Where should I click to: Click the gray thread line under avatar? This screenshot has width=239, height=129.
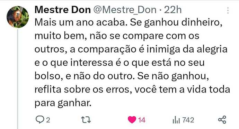[x=18, y=79]
